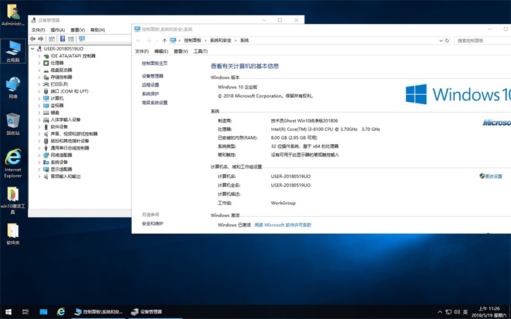Screen dimensions: 511x319
Task: Select the 此电脑 (This PC) desktop icon
Action: coord(12,48)
